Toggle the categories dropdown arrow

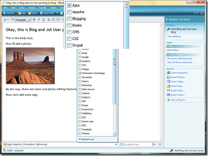116,144
